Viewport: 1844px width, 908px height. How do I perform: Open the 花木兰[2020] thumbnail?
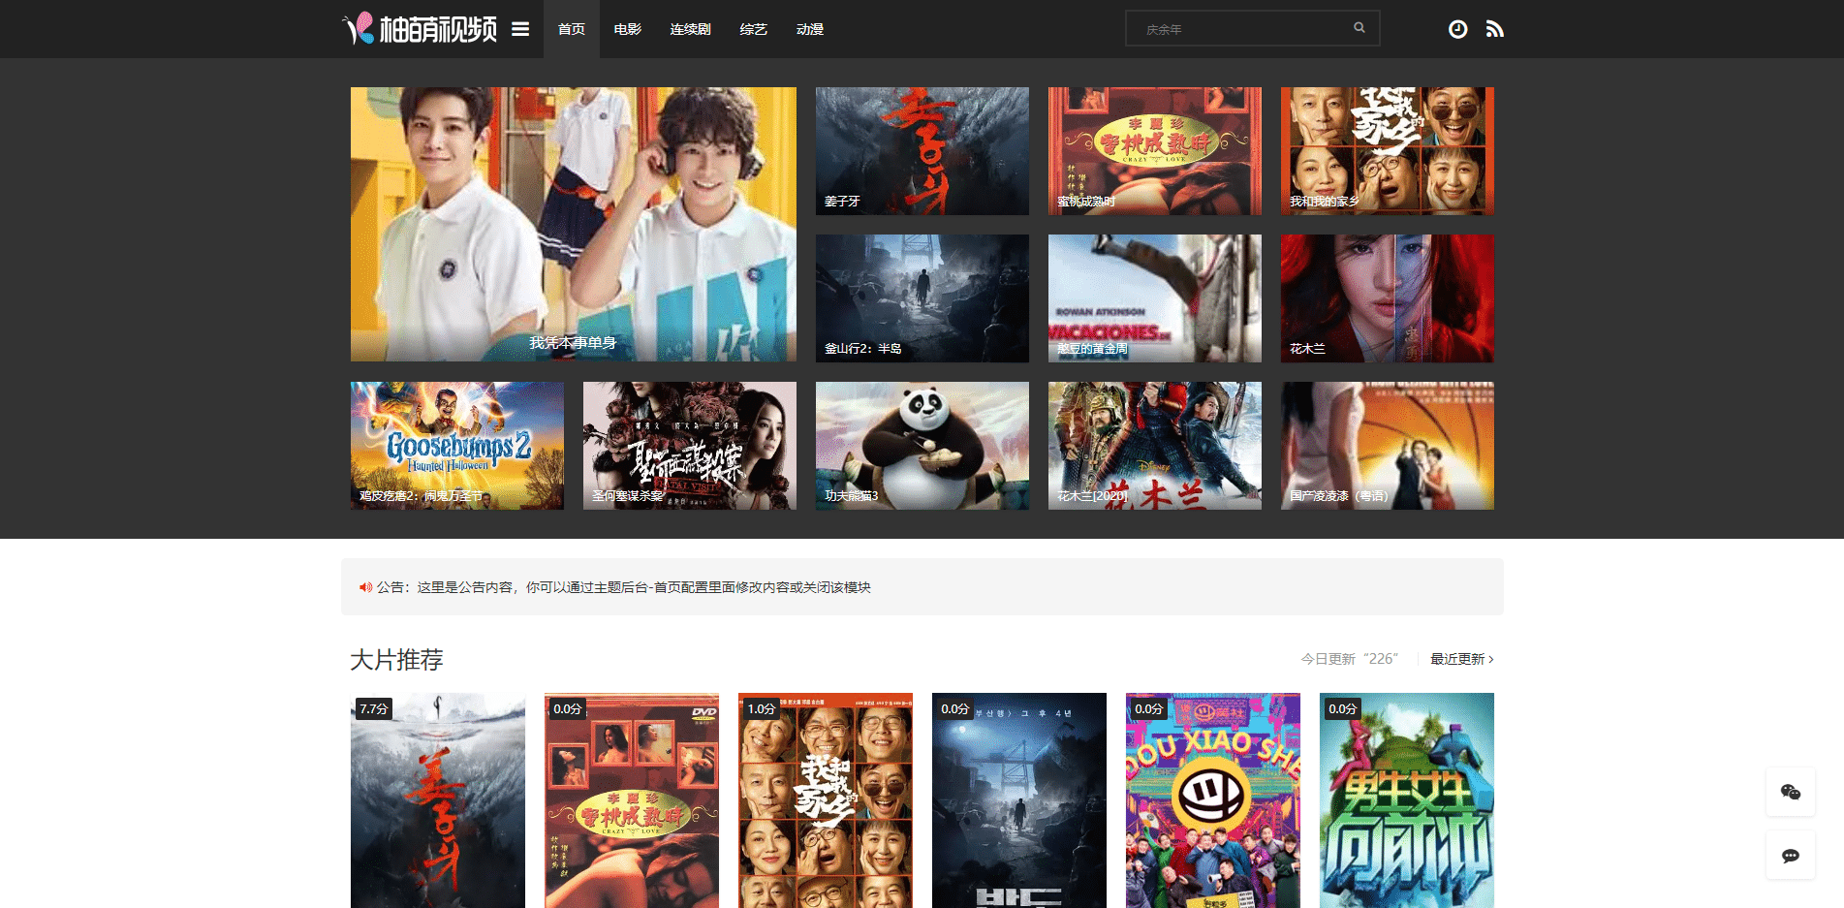(1155, 446)
